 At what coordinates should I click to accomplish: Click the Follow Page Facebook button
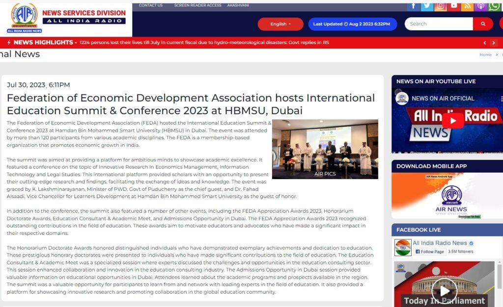point(429,252)
